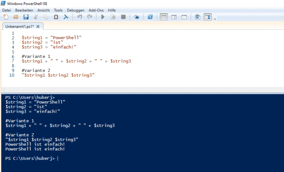
Task: Launch PowerShell.exe from the toolbar icon
Action: pos(150,17)
